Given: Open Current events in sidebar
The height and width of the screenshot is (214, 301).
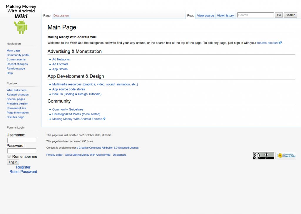Looking at the screenshot, I should click(16, 60).
